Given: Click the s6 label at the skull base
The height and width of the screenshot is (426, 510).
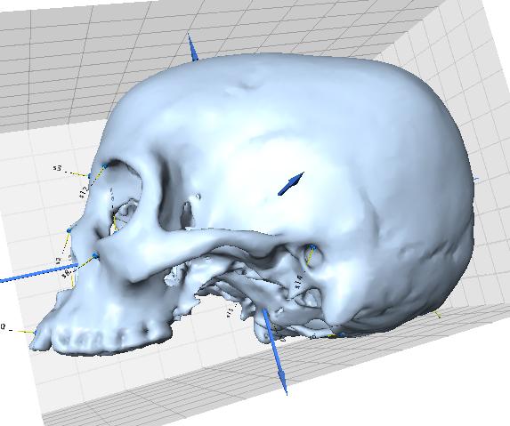Looking at the screenshot, I should [x=313, y=337].
